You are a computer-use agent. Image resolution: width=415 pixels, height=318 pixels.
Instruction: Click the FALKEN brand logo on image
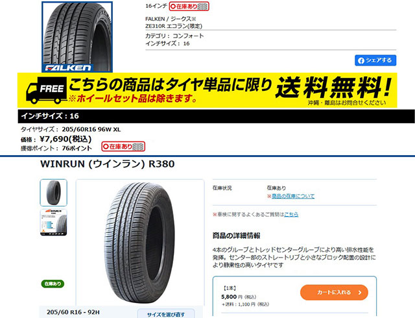coord(68,68)
